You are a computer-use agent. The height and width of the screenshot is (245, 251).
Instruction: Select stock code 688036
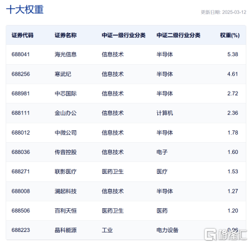point(21,152)
